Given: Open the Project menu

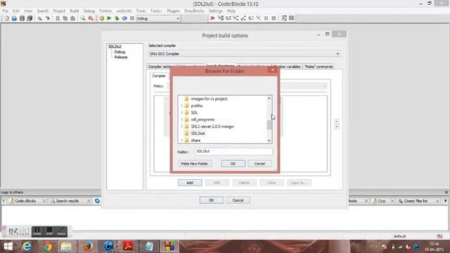Looking at the screenshot, I should (x=59, y=11).
